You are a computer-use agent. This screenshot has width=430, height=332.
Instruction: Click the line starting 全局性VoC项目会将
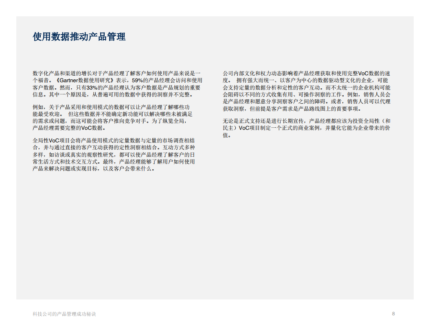(x=114, y=140)
